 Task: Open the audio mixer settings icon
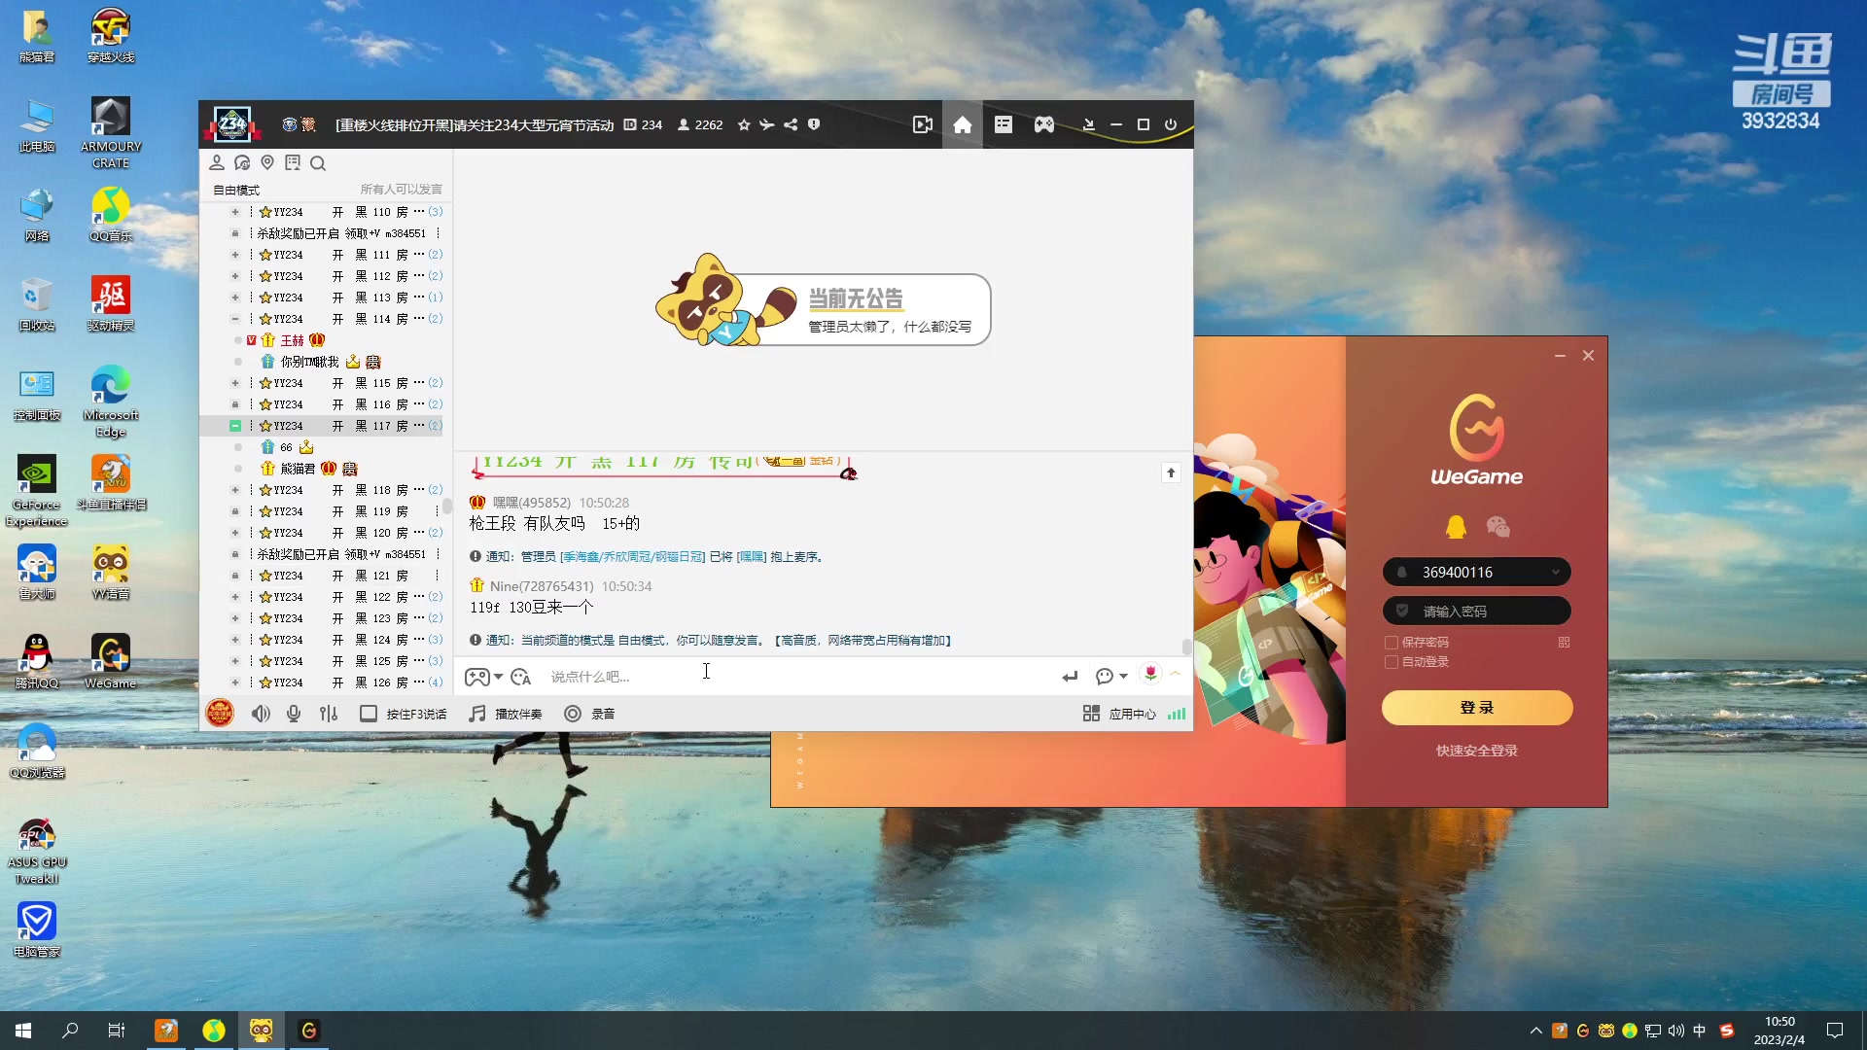[x=329, y=714]
